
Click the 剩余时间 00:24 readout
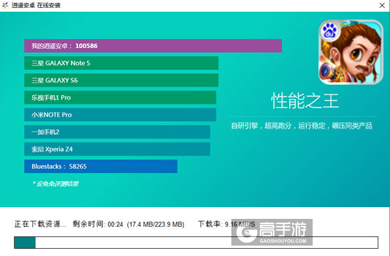tap(97, 224)
